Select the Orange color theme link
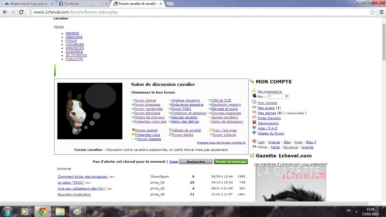 click(274, 142)
